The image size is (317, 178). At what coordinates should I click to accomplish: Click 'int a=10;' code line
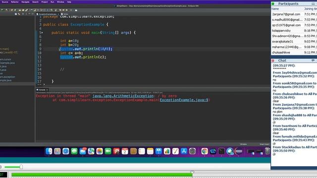tap(69, 41)
